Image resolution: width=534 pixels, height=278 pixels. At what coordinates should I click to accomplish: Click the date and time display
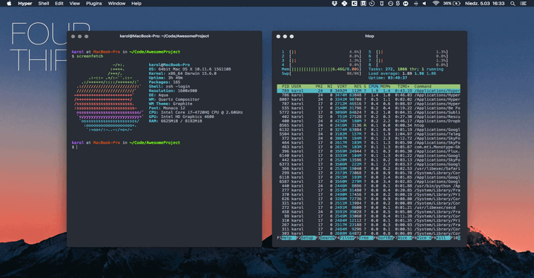tap(485, 4)
